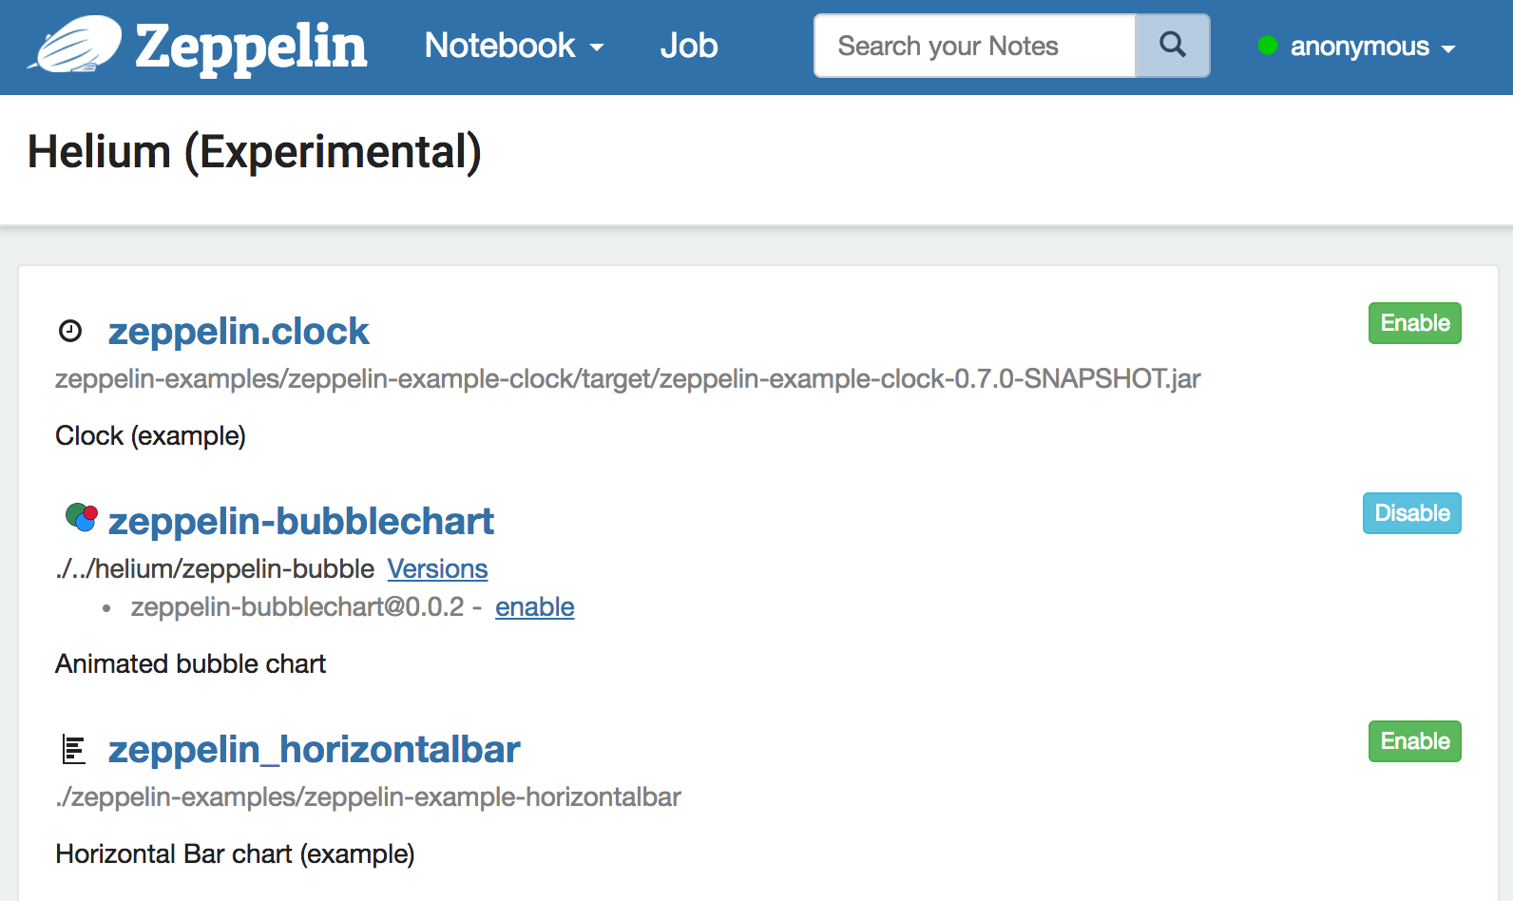Click the horizontal bar chart icon
This screenshot has width=1513, height=901.
[x=73, y=750]
